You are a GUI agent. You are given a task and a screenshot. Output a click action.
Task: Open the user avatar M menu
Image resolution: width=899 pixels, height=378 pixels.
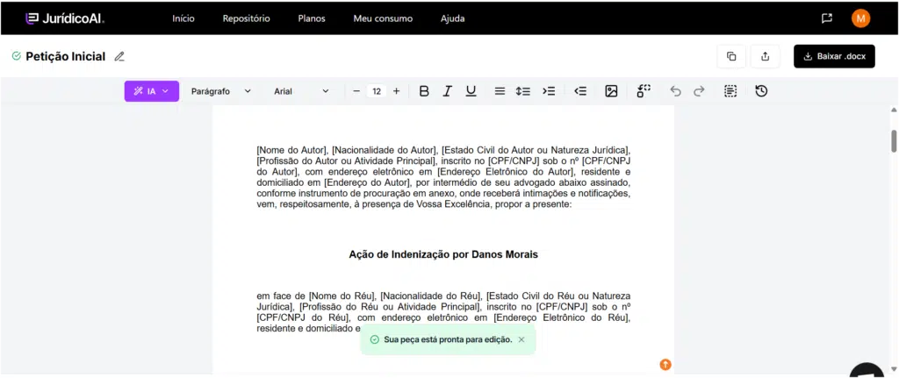pyautogui.click(x=860, y=18)
